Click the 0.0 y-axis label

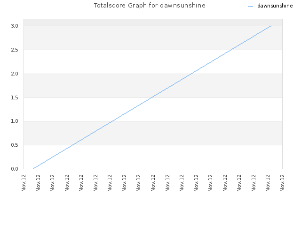pos(15,169)
